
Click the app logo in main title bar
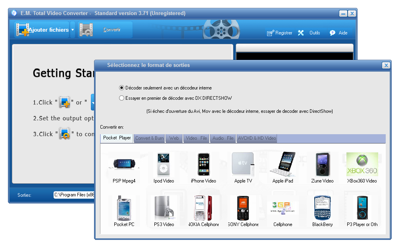coord(14,13)
